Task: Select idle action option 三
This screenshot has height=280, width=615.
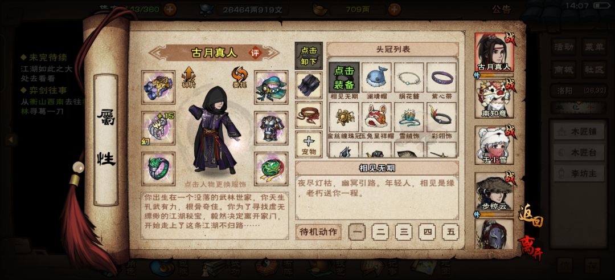Action: click(x=404, y=232)
